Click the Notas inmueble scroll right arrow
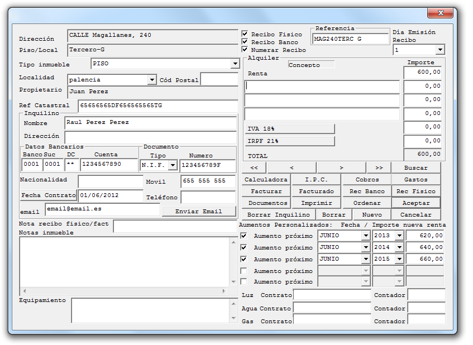The image size is (473, 345). [x=223, y=291]
